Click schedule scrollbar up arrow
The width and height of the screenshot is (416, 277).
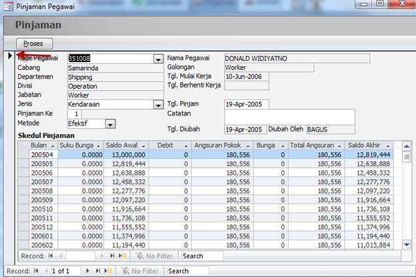(x=407, y=146)
